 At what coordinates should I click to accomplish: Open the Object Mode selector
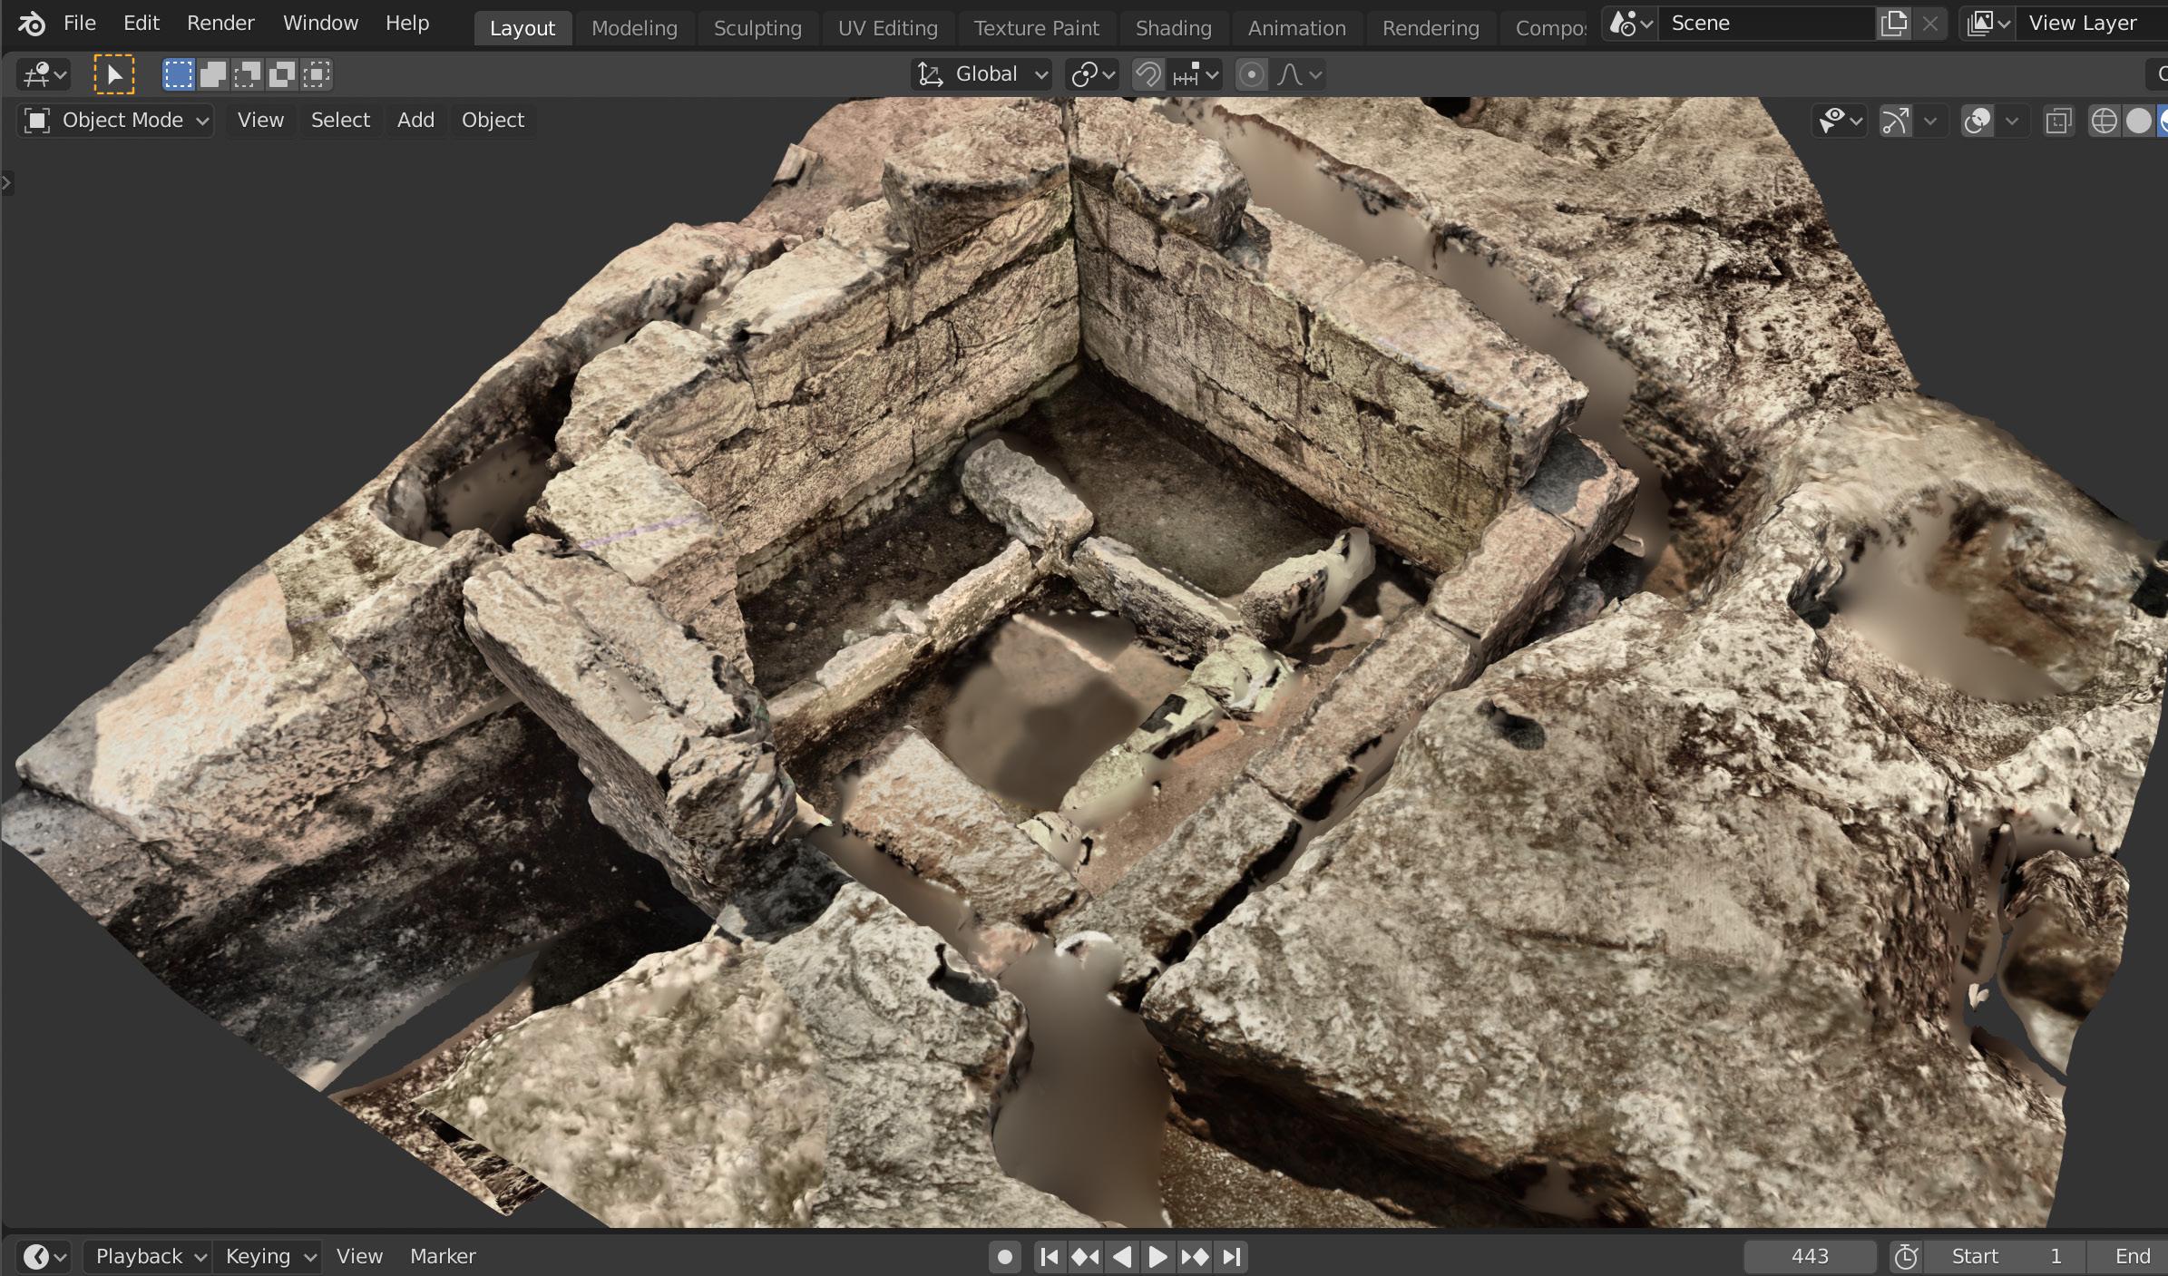point(115,121)
